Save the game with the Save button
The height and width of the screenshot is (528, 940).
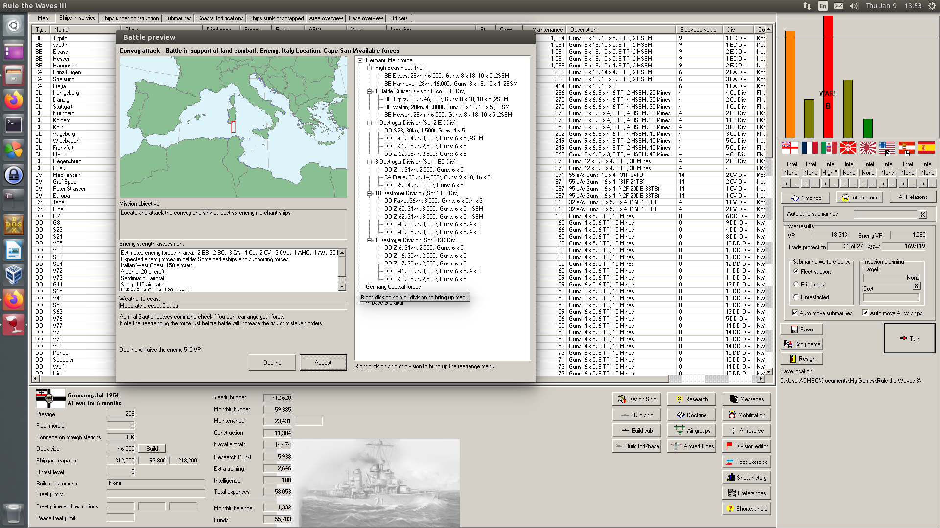(x=801, y=329)
